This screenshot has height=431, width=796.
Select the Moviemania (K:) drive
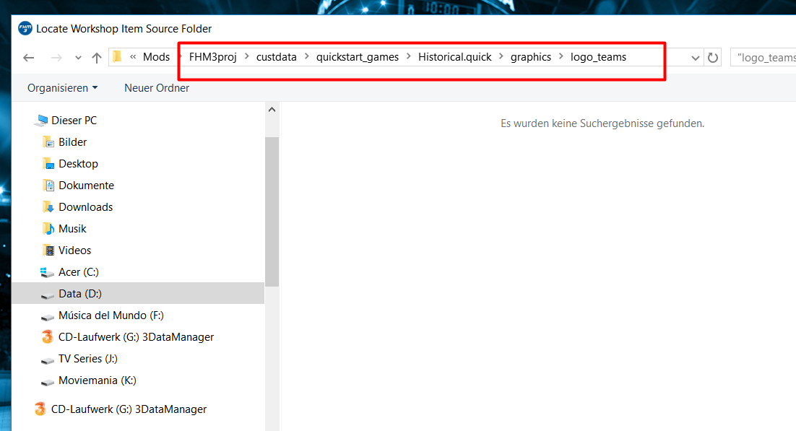click(x=97, y=380)
